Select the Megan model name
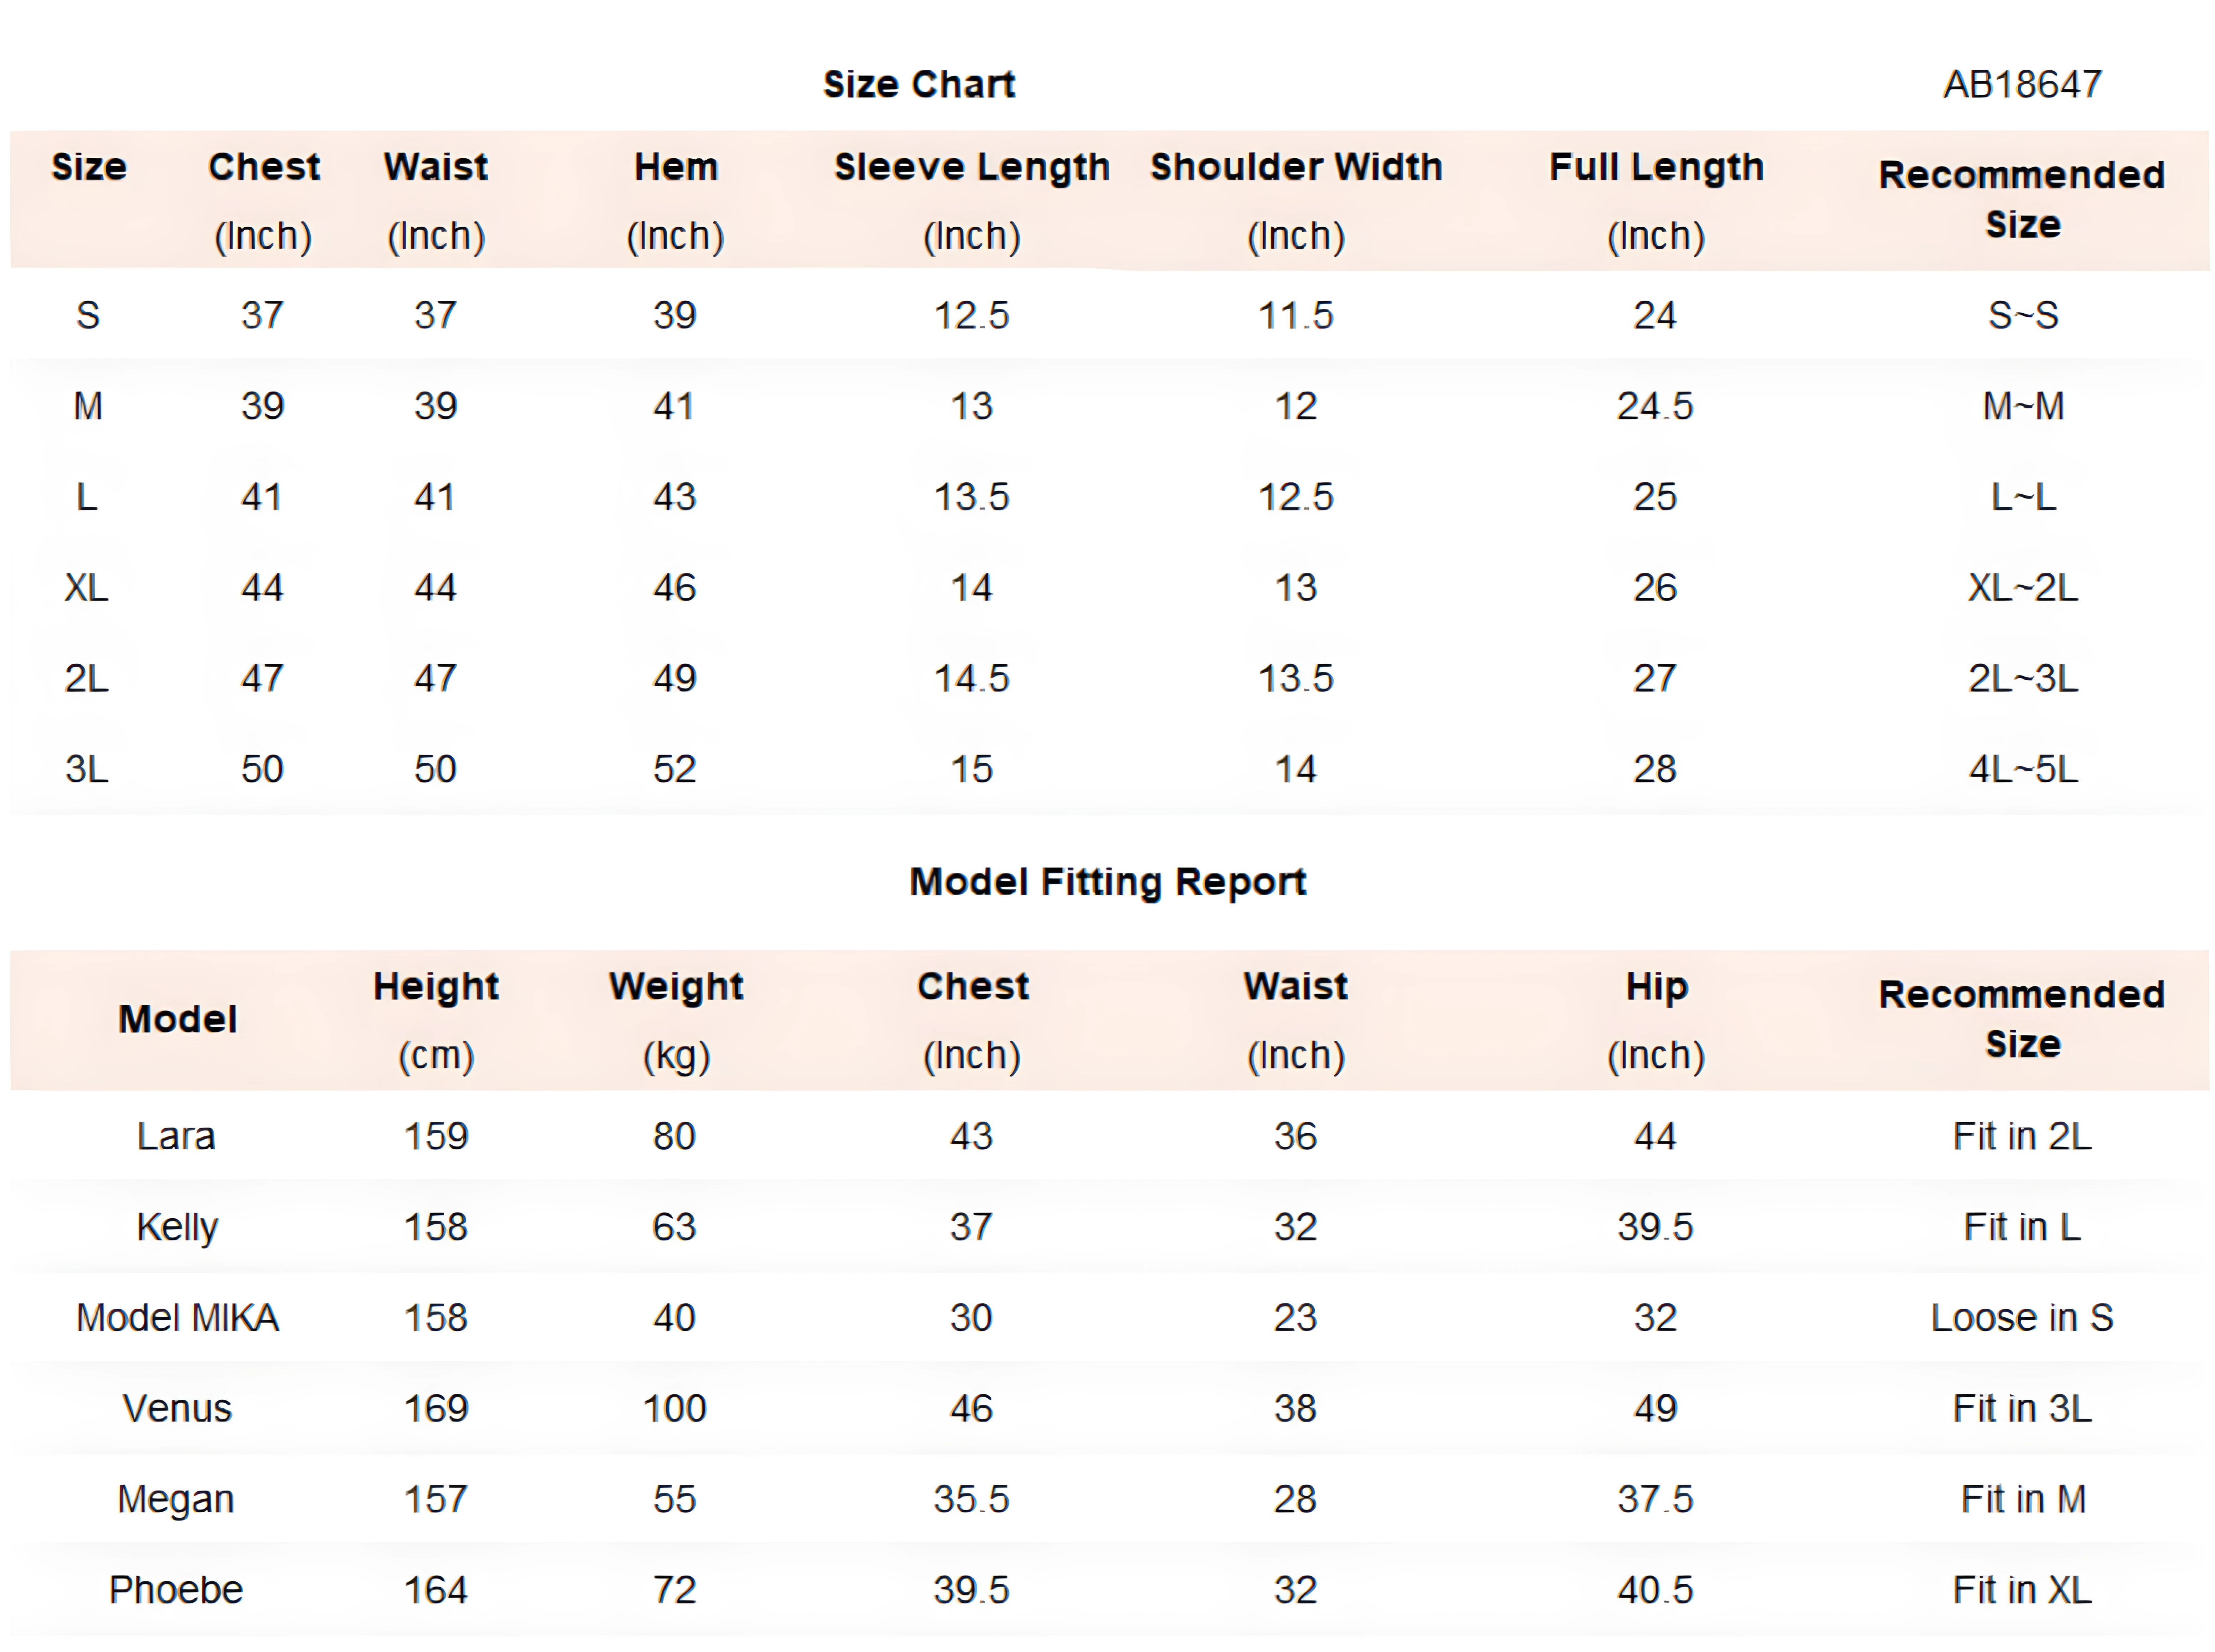This screenshot has height=1652, width=2215. coord(176,1499)
